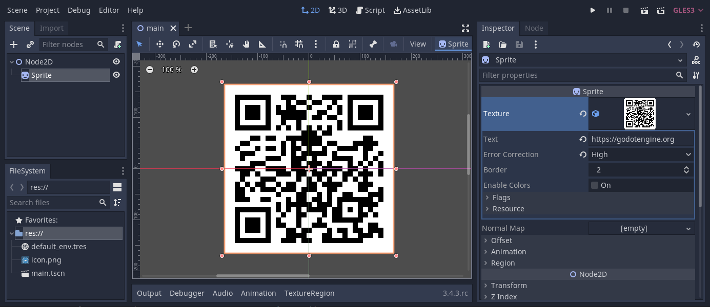Toggle visibility of the Sprite node
This screenshot has height=307, width=710.
click(116, 75)
